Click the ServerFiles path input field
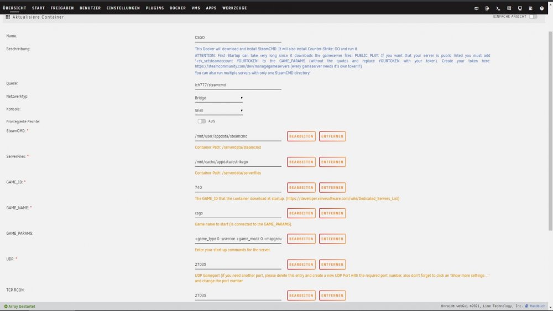Viewport: 553px width, 311px height. [238, 162]
